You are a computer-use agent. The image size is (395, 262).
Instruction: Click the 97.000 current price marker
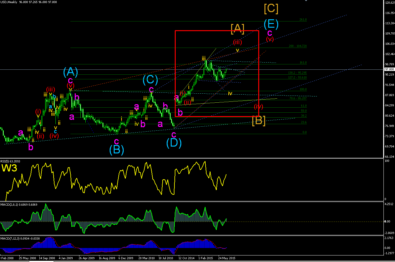coord(389,69)
